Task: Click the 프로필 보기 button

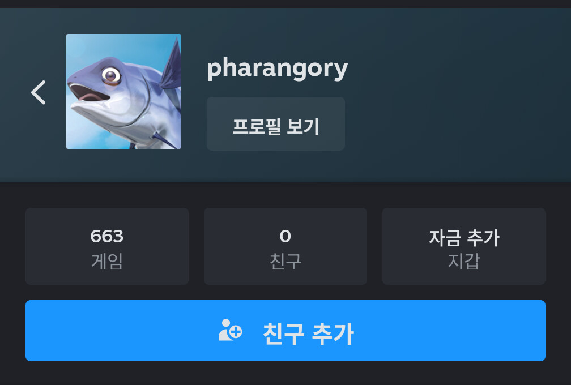Action: tap(276, 124)
